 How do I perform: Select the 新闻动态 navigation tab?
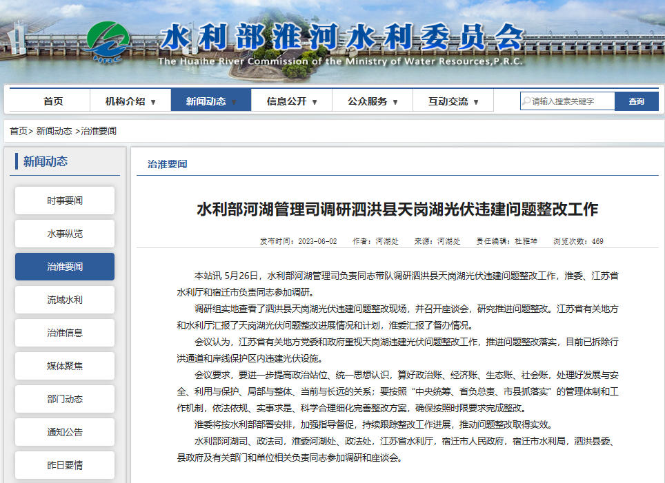coord(206,101)
